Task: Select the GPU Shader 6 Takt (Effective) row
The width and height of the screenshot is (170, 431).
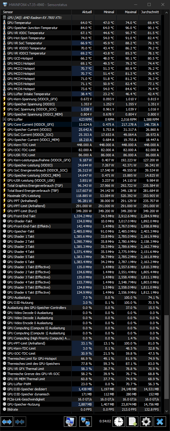Action: (x=81, y=292)
